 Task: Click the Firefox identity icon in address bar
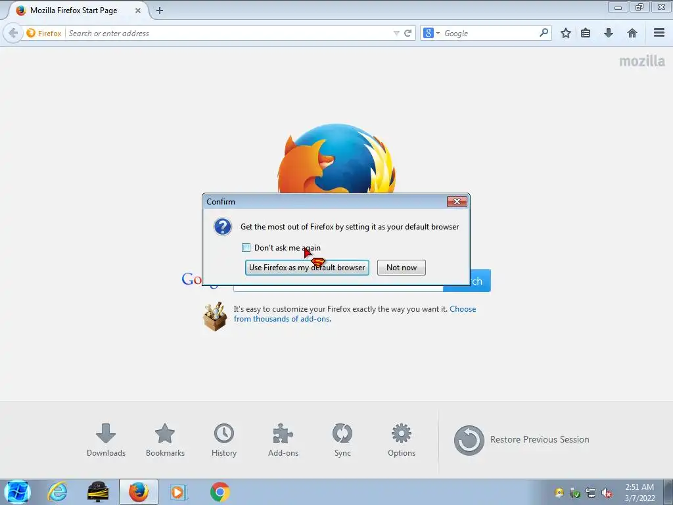click(x=43, y=33)
